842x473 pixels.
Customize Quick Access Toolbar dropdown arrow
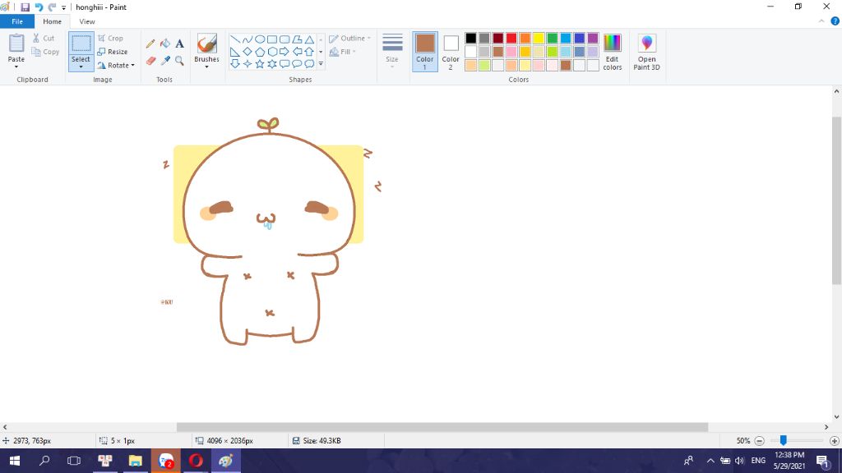(x=63, y=7)
